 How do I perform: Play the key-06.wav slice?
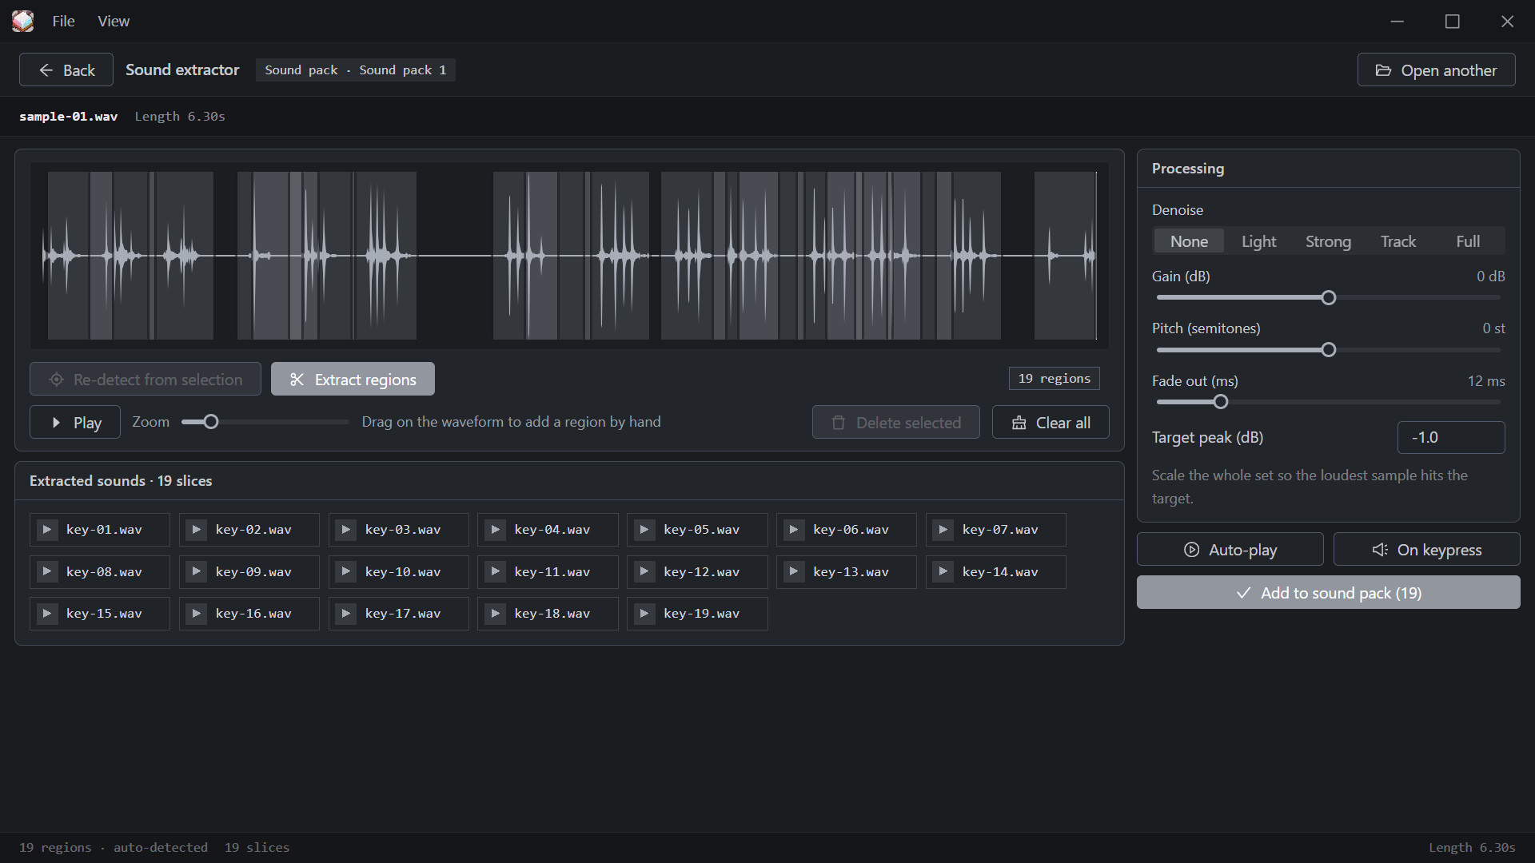click(x=794, y=530)
